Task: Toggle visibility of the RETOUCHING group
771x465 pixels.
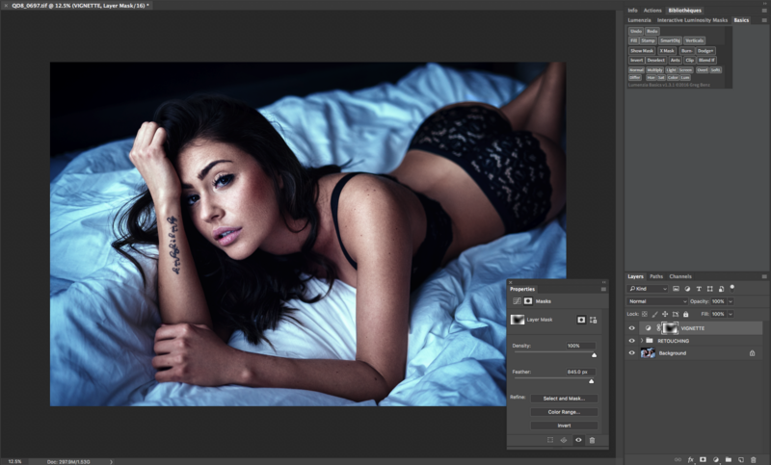Action: tap(632, 341)
